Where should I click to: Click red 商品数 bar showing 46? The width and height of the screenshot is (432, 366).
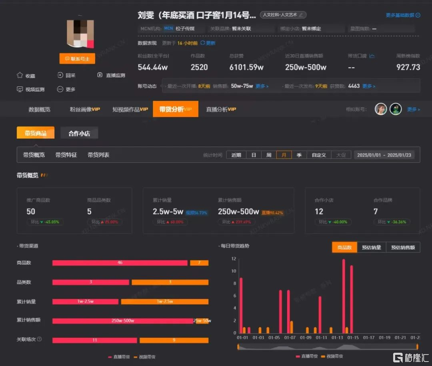(x=120, y=263)
